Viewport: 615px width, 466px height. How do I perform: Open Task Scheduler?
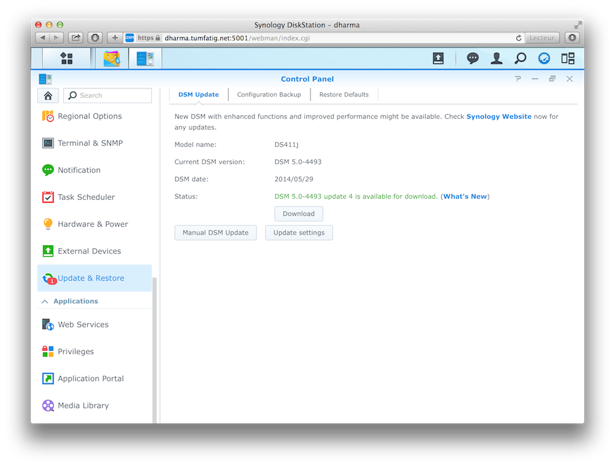pos(94,197)
